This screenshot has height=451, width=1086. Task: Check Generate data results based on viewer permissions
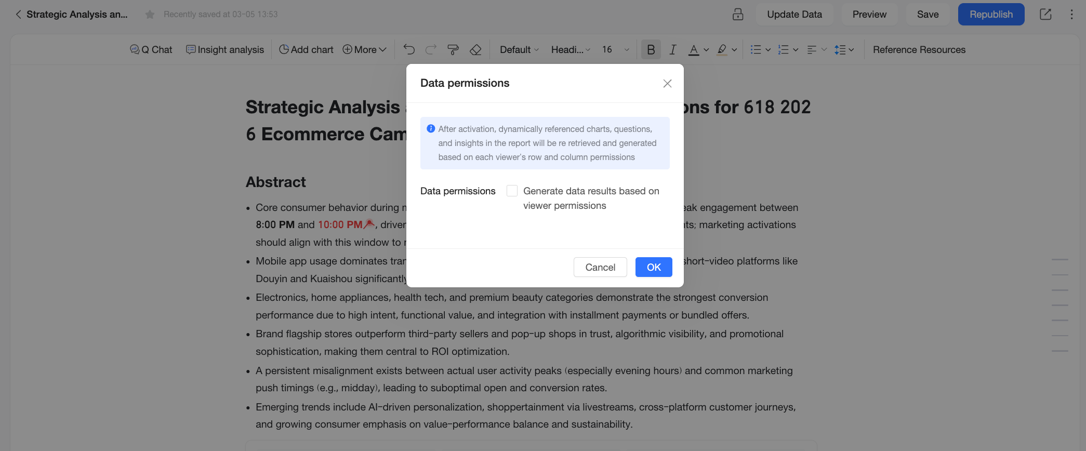512,191
